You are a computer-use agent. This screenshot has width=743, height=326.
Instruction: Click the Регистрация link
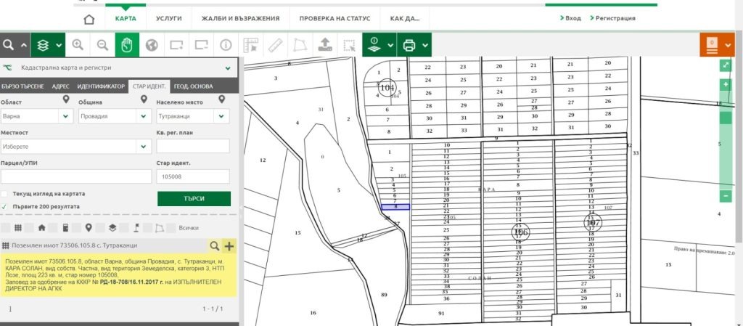(x=615, y=18)
